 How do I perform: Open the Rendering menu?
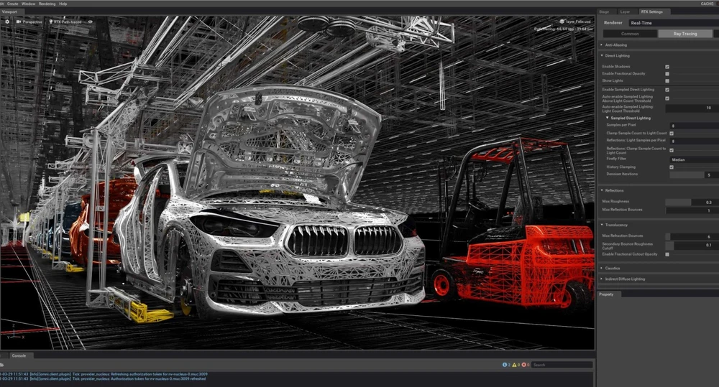[47, 4]
